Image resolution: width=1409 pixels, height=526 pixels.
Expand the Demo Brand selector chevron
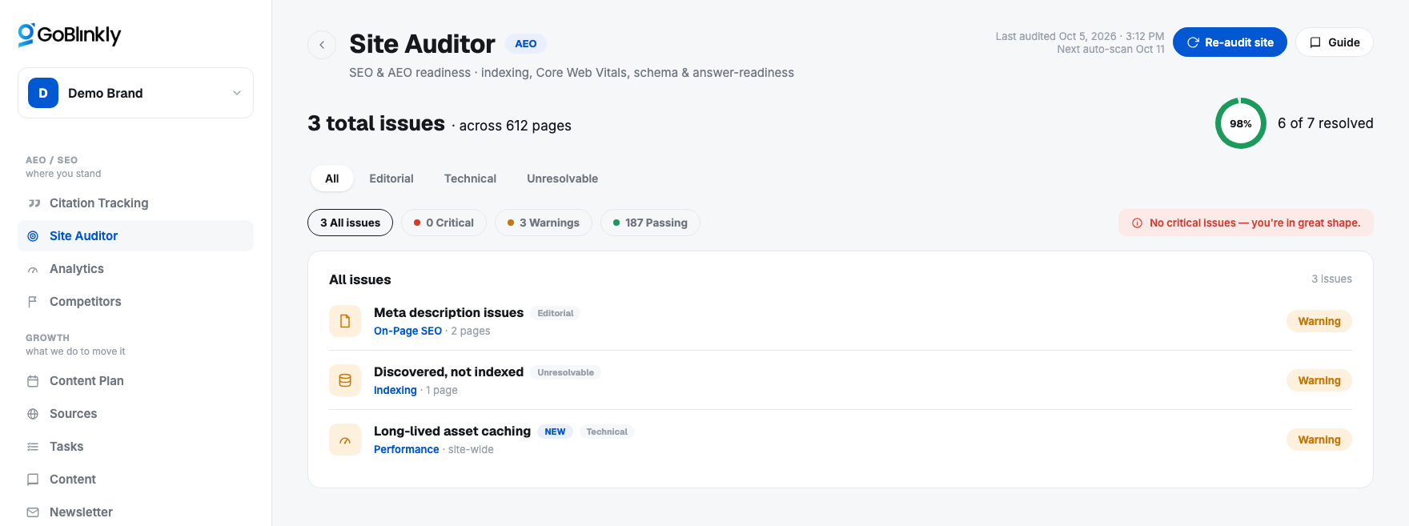coord(237,93)
